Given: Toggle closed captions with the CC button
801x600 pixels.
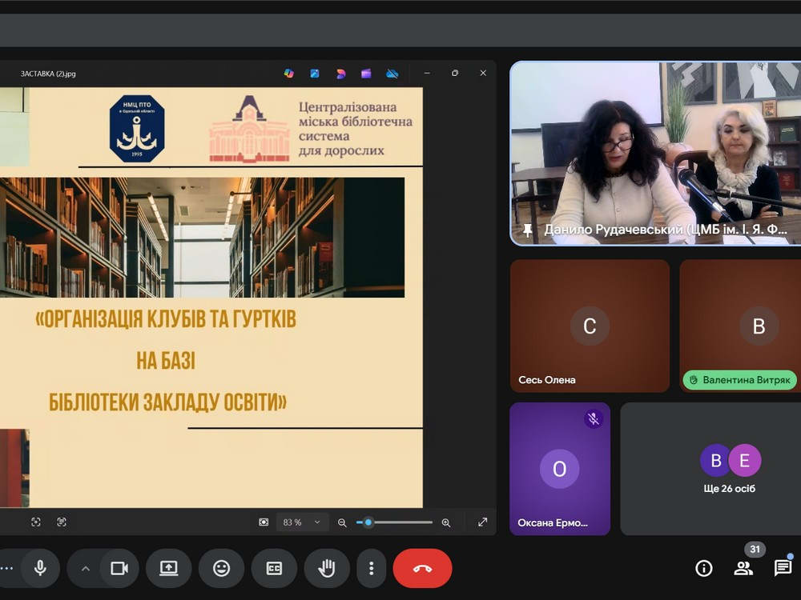Looking at the screenshot, I should pos(274,568).
